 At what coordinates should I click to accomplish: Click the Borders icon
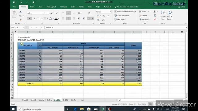[45, 18]
